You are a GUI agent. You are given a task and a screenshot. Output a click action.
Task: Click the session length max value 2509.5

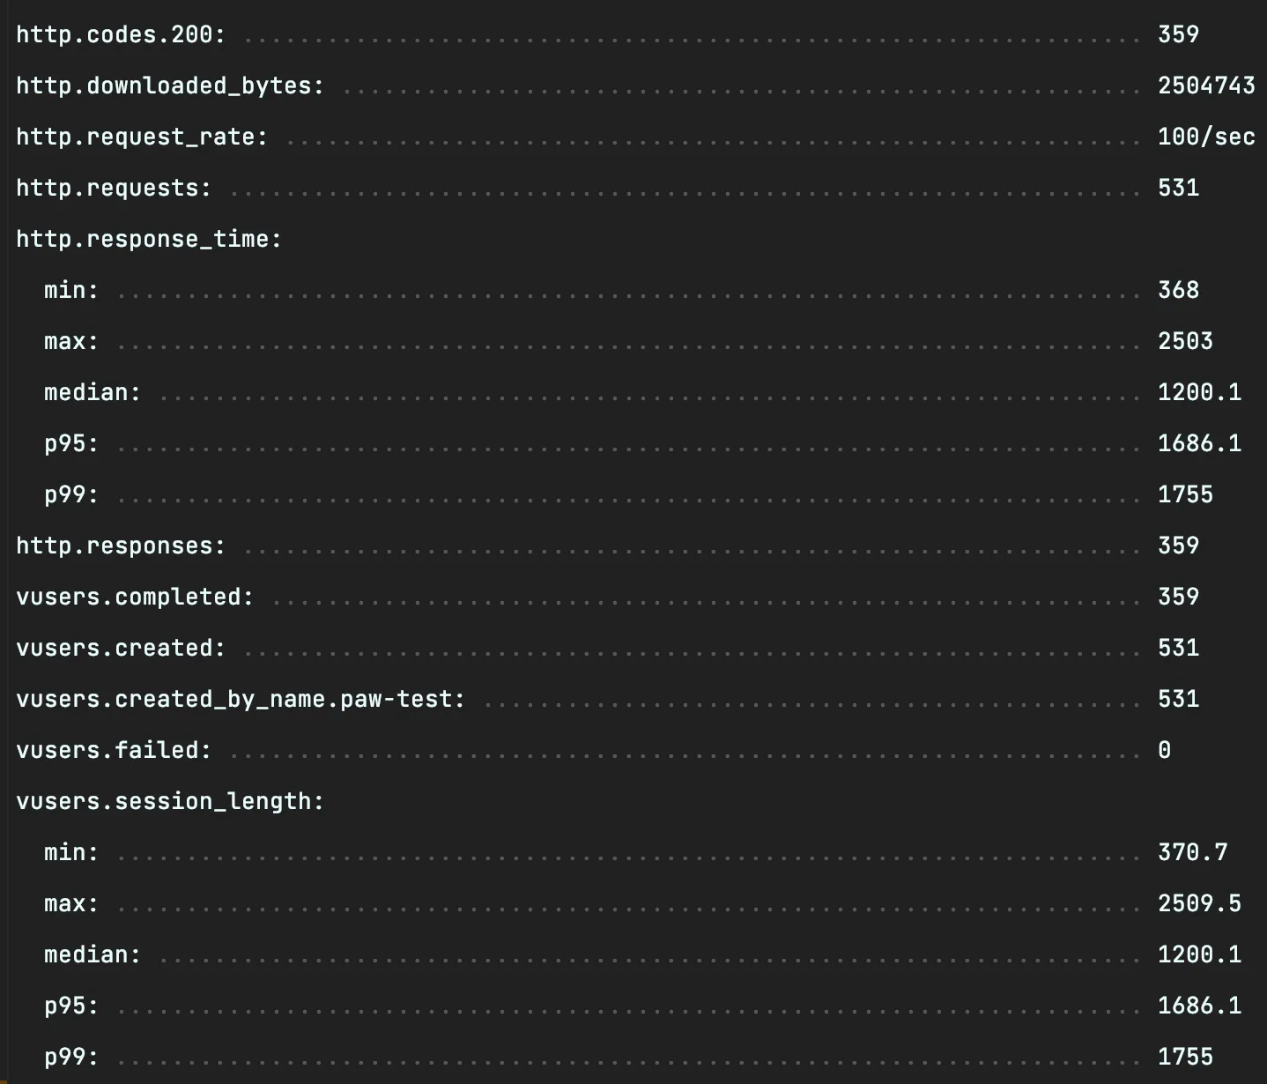(x=1199, y=903)
